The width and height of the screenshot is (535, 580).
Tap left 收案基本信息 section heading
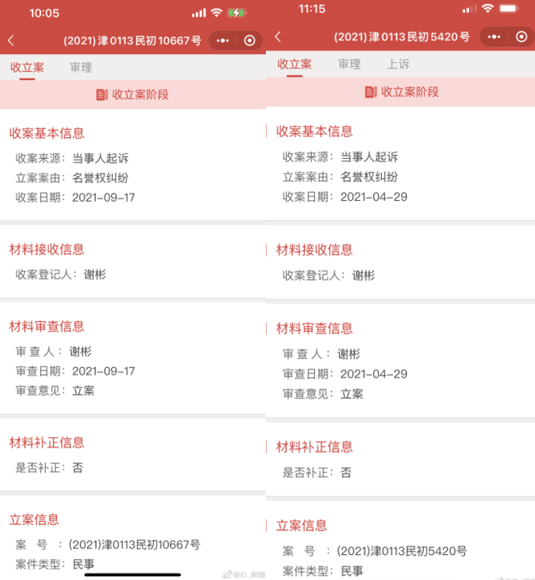click(47, 133)
